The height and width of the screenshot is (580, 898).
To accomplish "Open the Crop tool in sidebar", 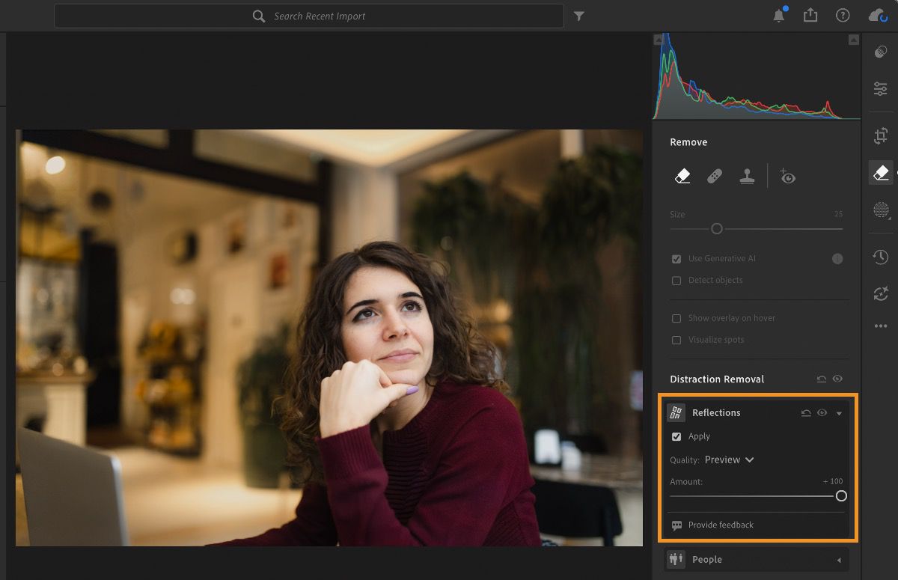I will [881, 135].
